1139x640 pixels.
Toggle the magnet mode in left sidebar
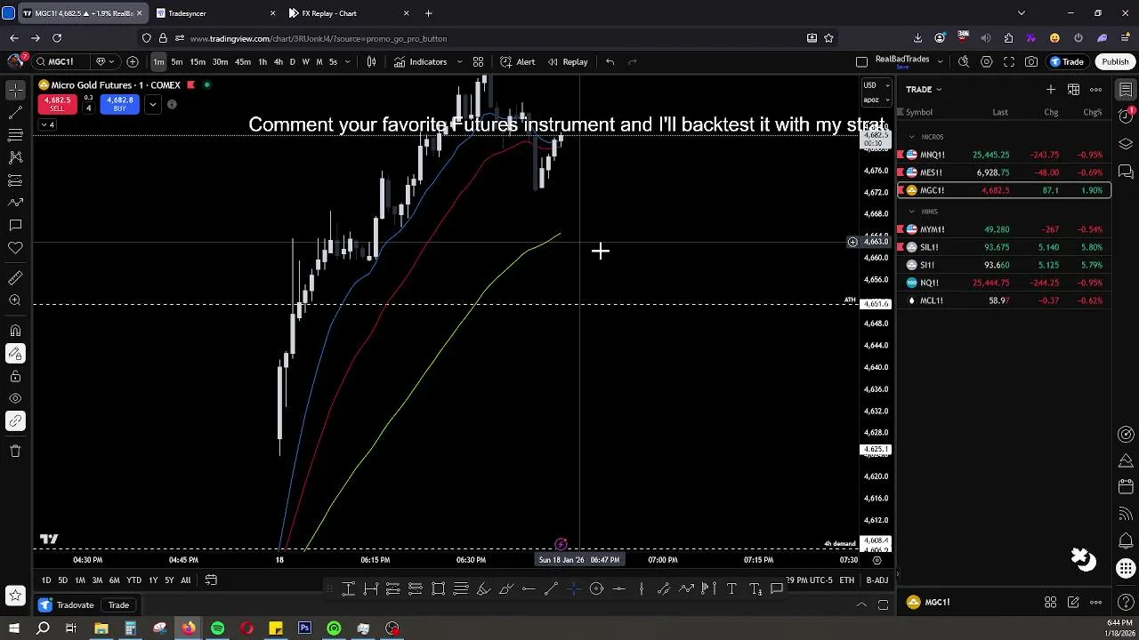click(x=15, y=331)
